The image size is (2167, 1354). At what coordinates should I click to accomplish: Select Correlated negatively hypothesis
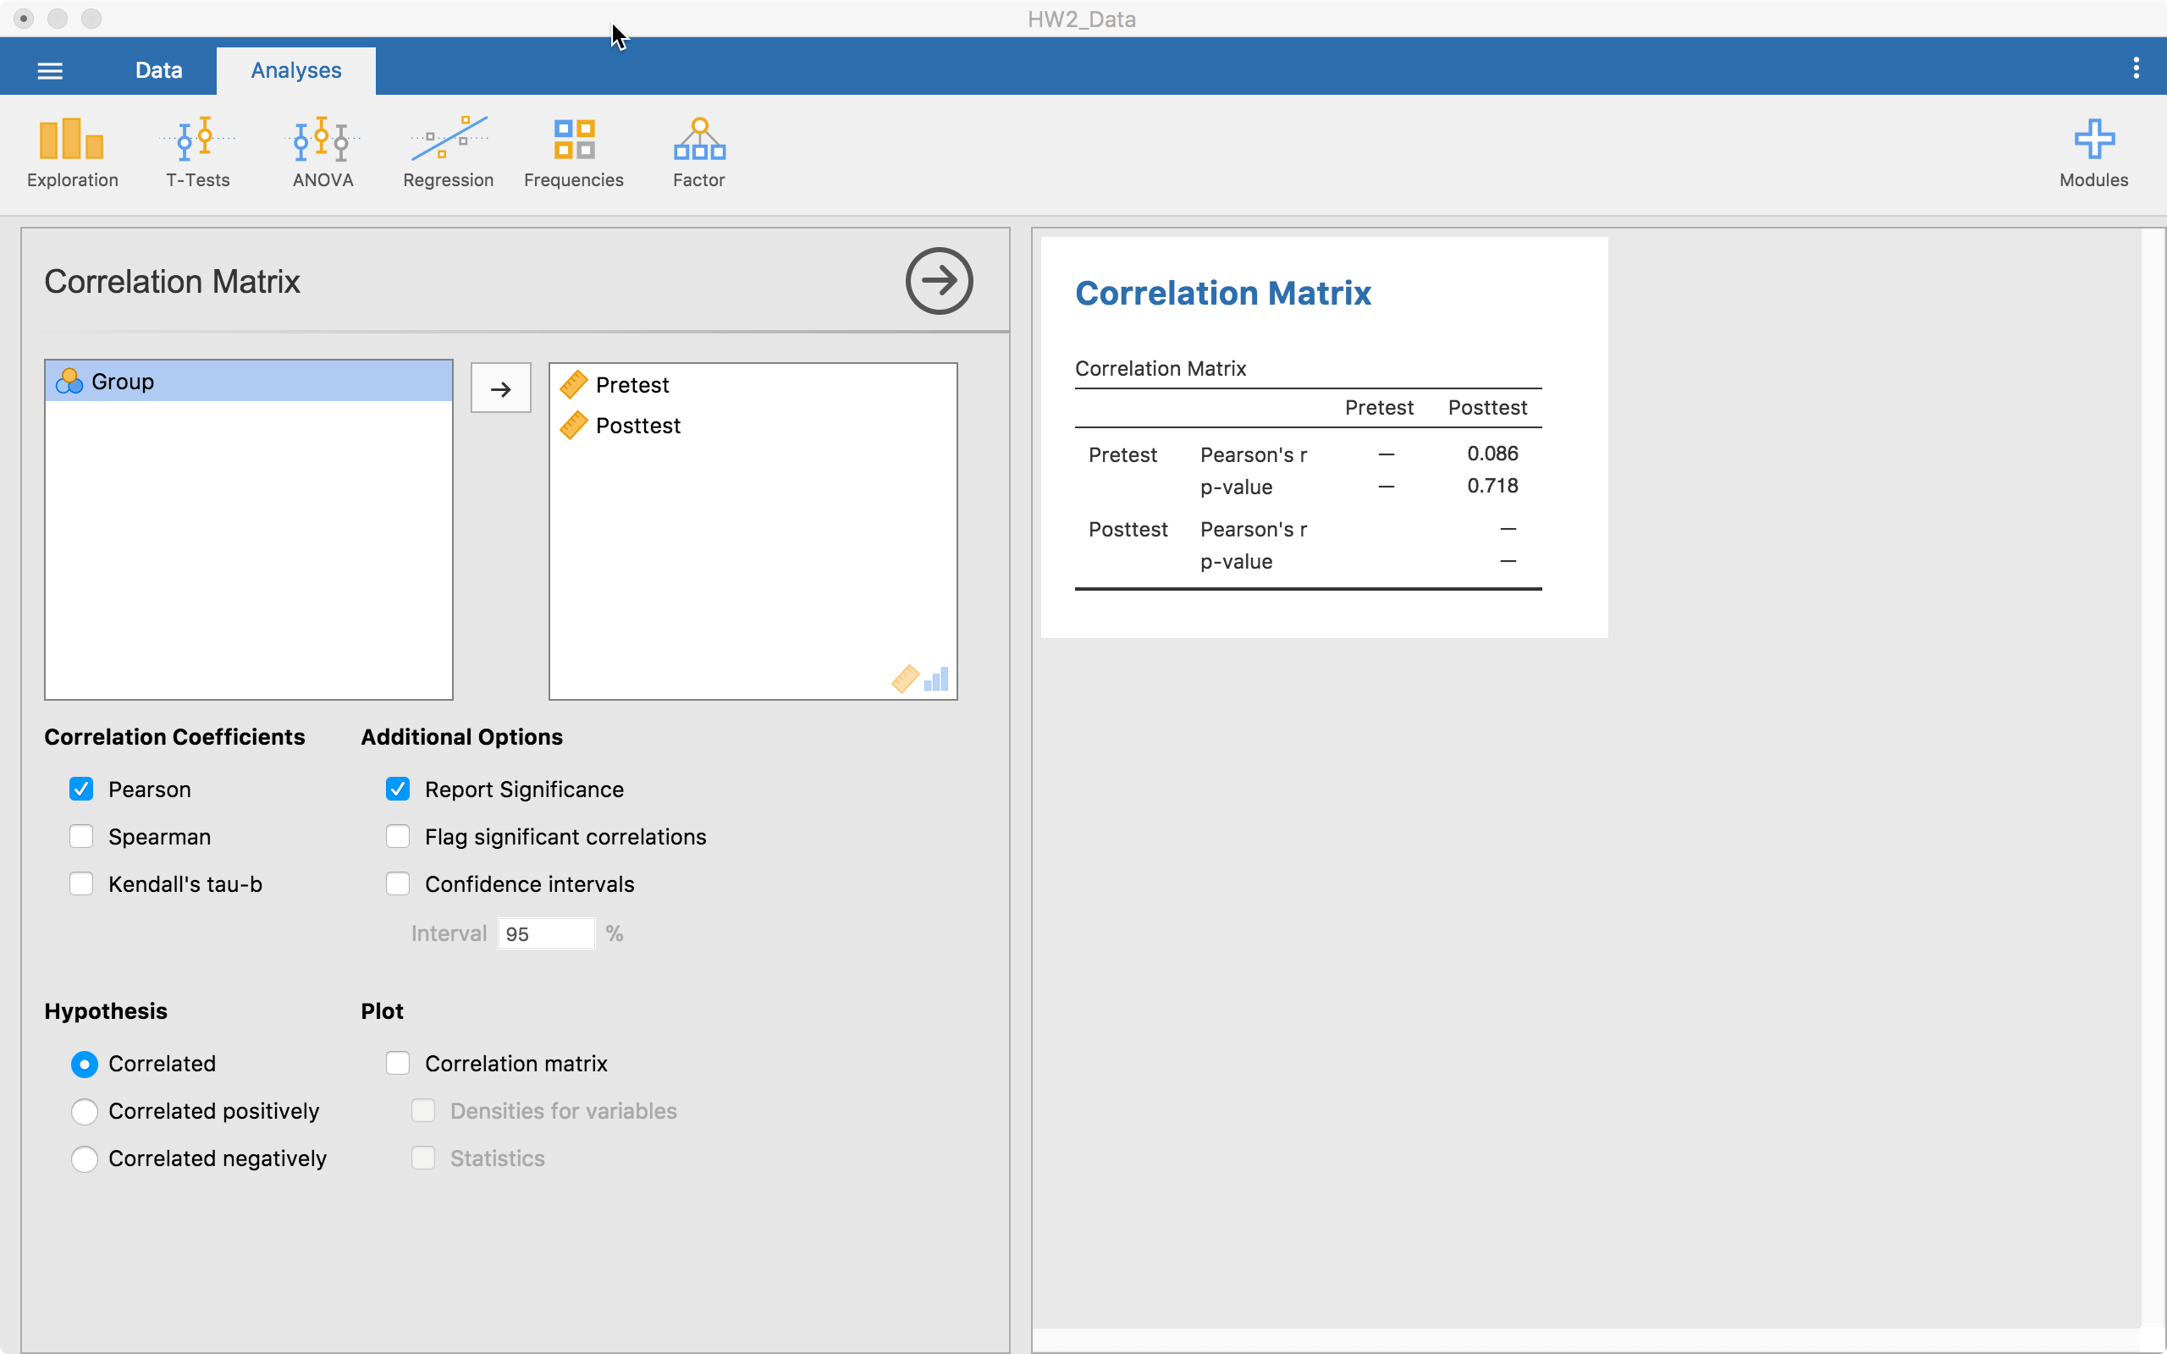(84, 1159)
